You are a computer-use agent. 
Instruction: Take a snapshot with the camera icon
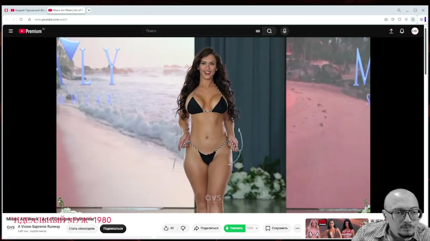(386, 19)
